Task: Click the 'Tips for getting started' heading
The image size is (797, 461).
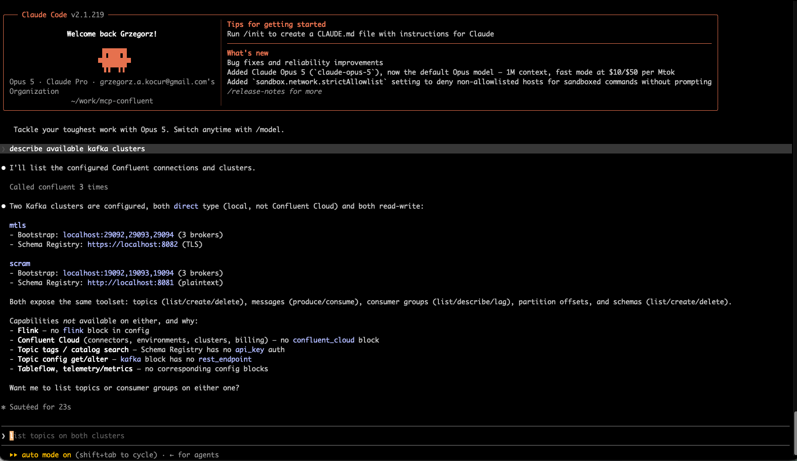Action: pyautogui.click(x=276, y=25)
